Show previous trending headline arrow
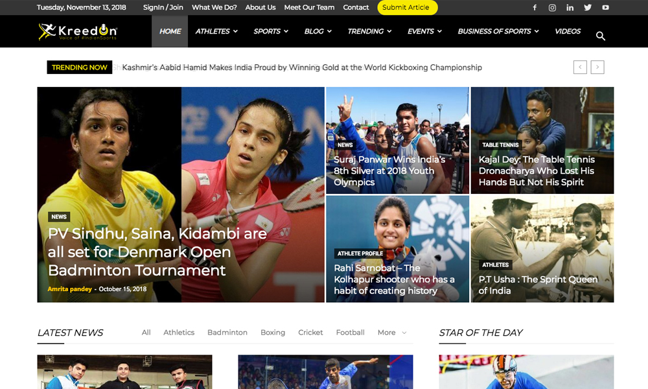This screenshot has width=648, height=389. click(580, 67)
